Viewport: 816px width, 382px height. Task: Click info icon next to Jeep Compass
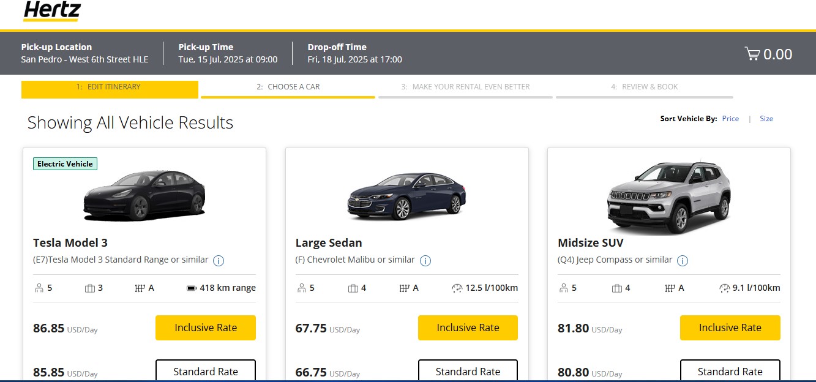point(683,261)
